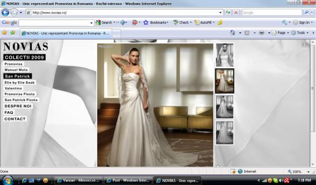Switch to NOVIAS taskbar window button
The height and width of the screenshot is (185, 316).
pos(177,180)
